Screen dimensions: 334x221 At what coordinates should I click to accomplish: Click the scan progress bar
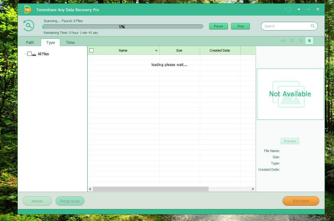123,26
